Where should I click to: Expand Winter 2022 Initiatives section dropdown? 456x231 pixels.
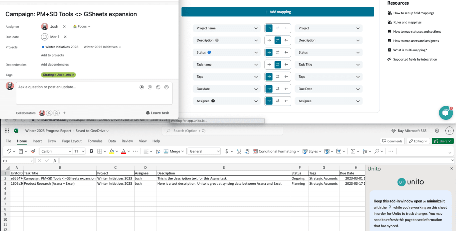(102, 47)
